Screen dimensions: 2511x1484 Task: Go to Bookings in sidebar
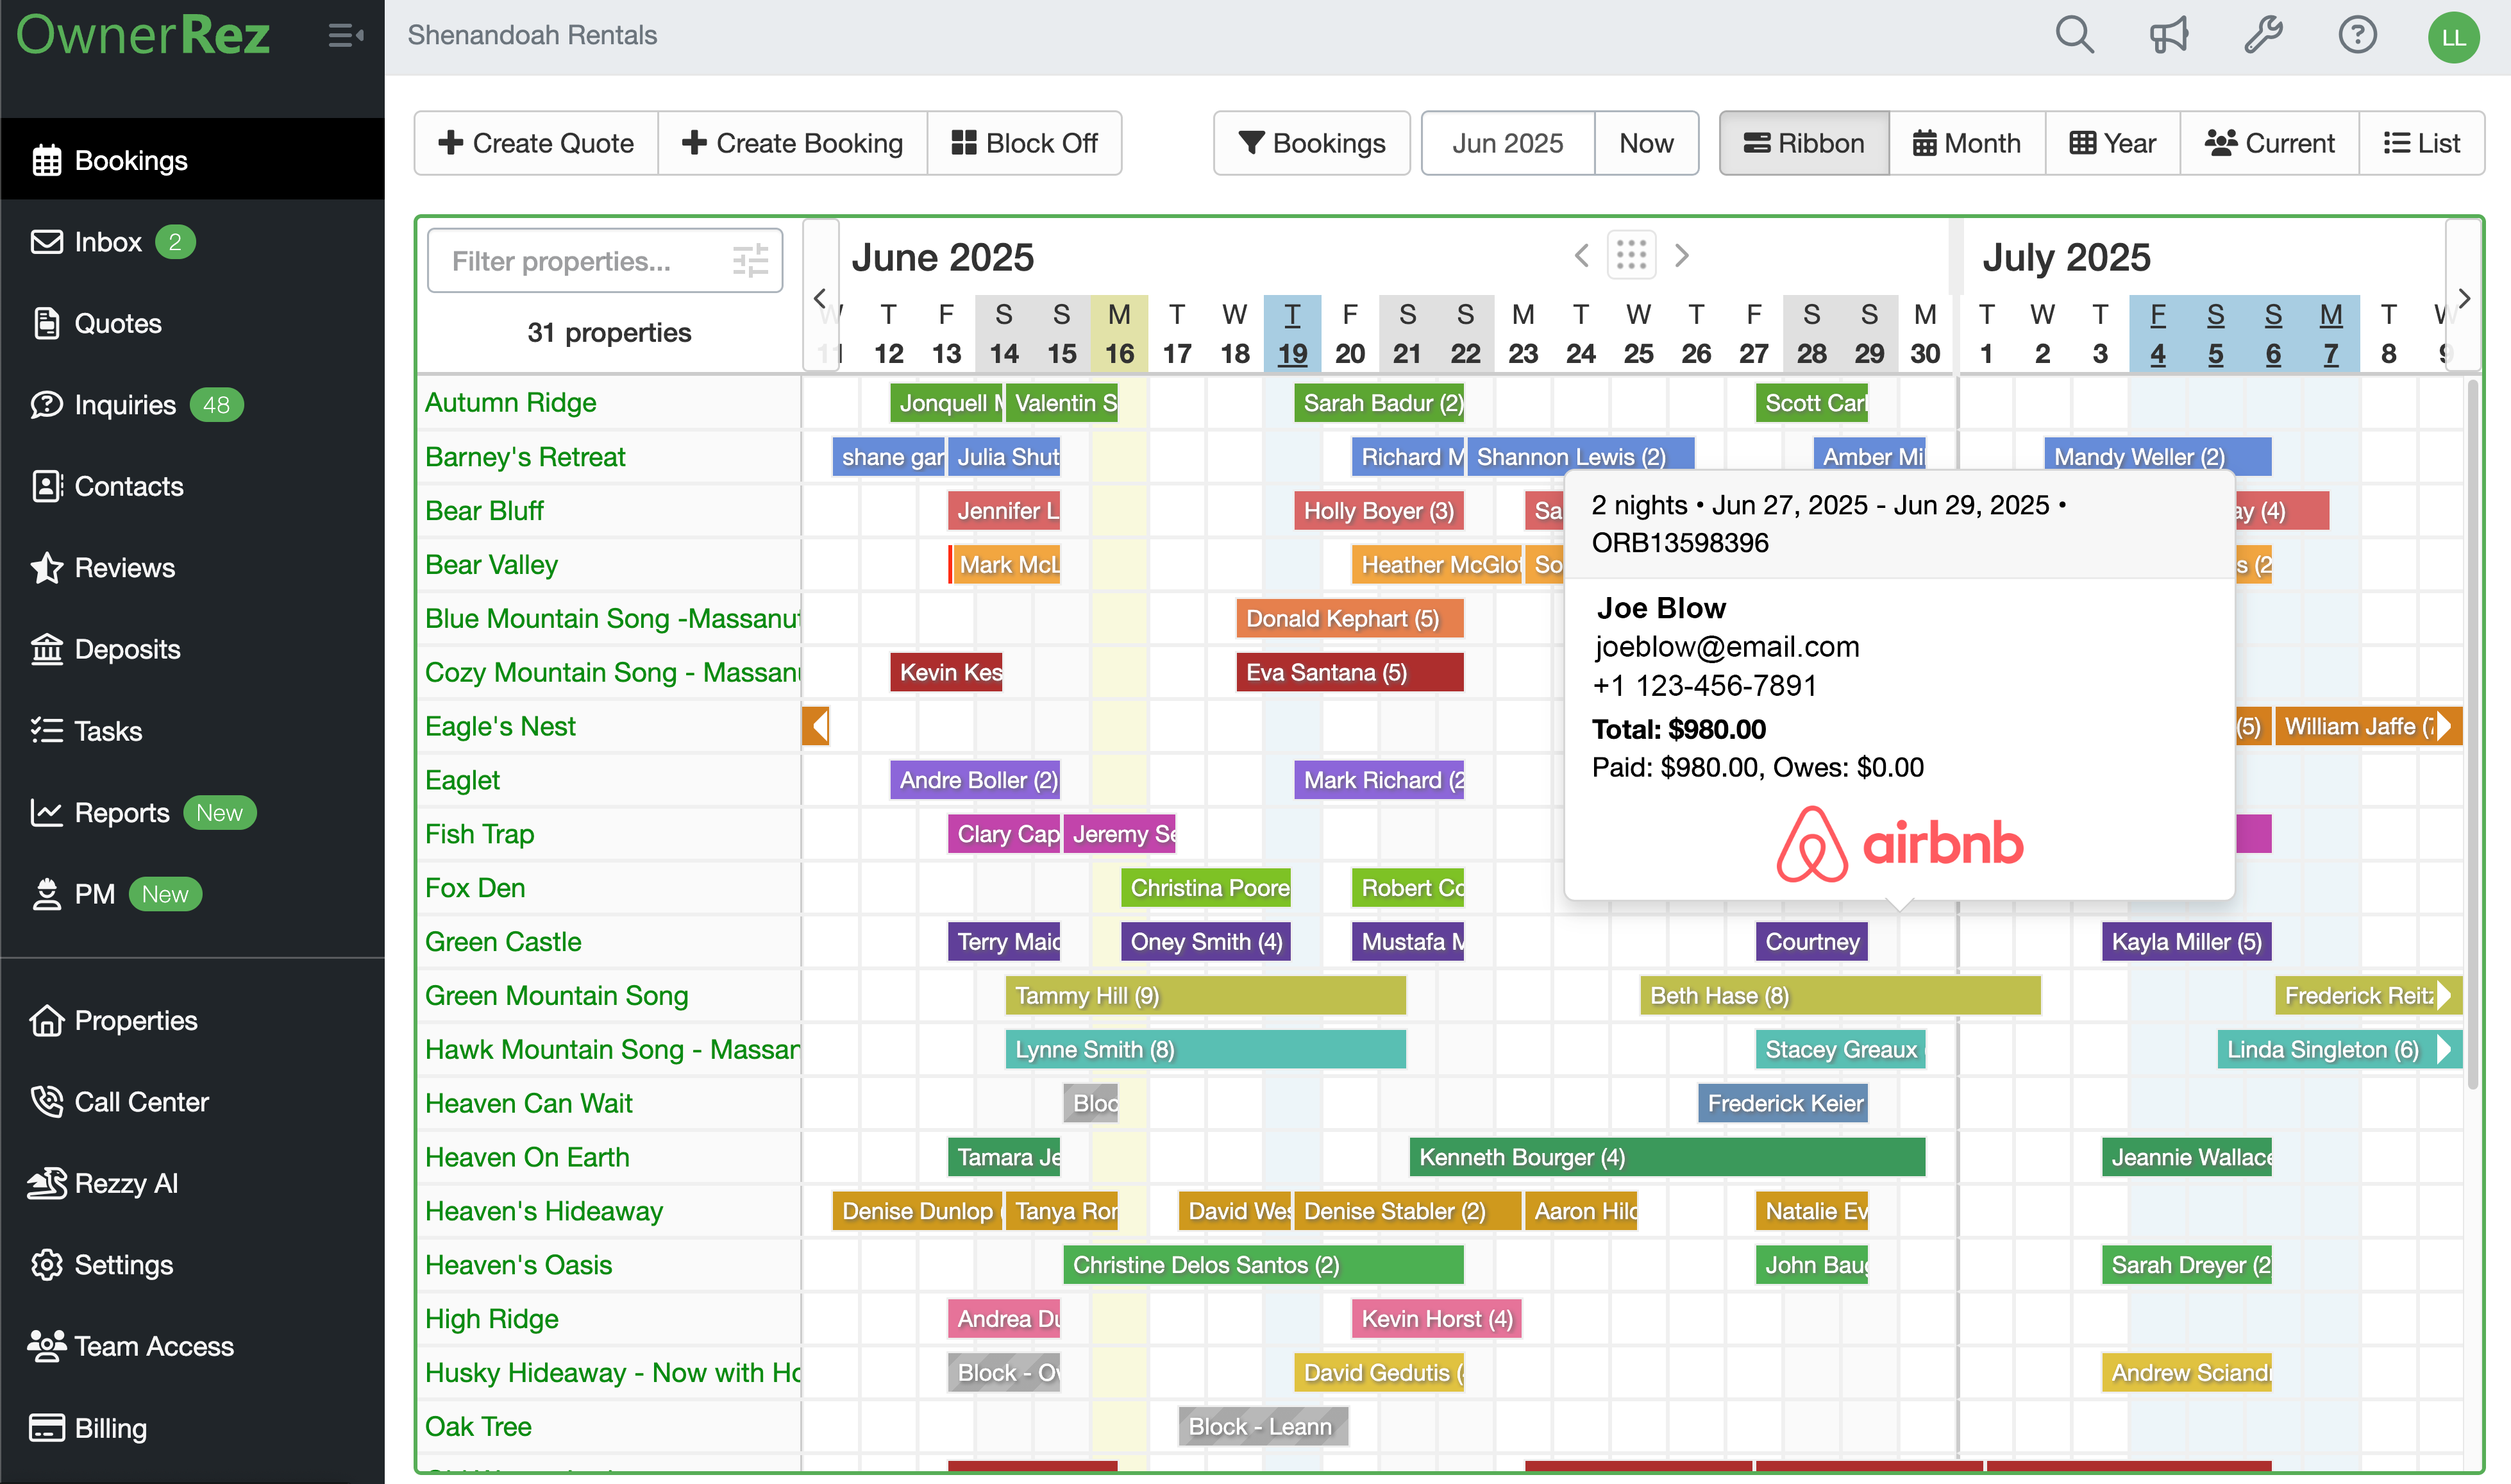tap(192, 160)
